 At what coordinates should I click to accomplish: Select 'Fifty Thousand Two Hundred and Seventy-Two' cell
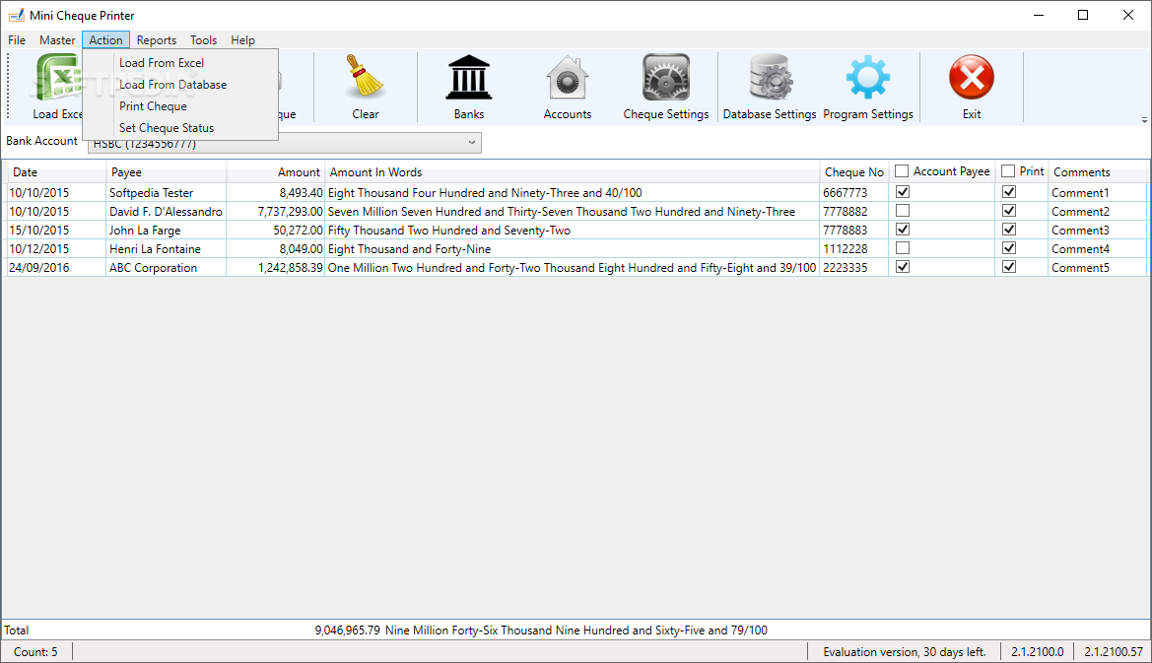[x=572, y=230]
